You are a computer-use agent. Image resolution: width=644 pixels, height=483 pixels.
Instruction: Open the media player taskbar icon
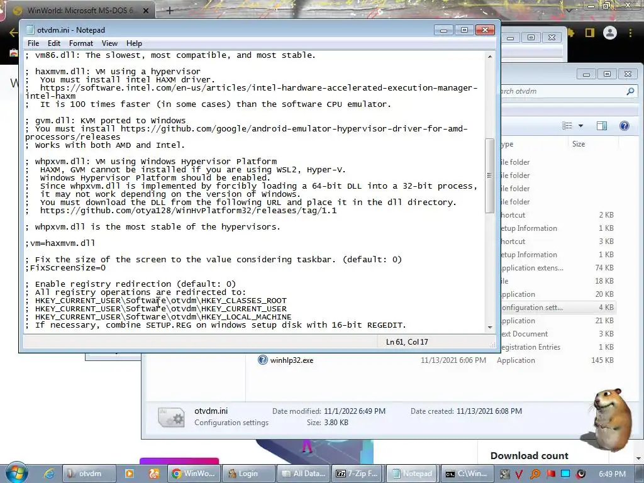click(130, 474)
